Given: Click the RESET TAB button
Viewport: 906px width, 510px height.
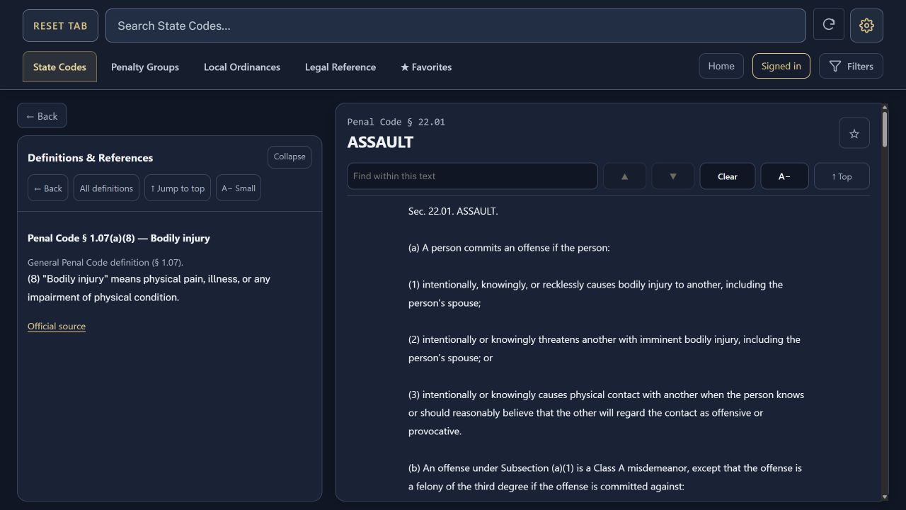Looking at the screenshot, I should [x=60, y=25].
